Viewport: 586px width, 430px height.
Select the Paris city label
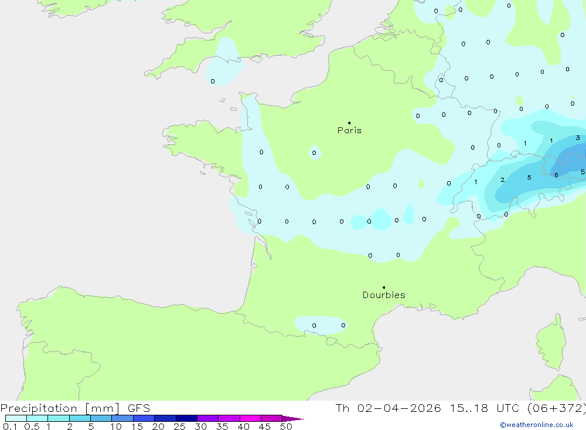(349, 131)
